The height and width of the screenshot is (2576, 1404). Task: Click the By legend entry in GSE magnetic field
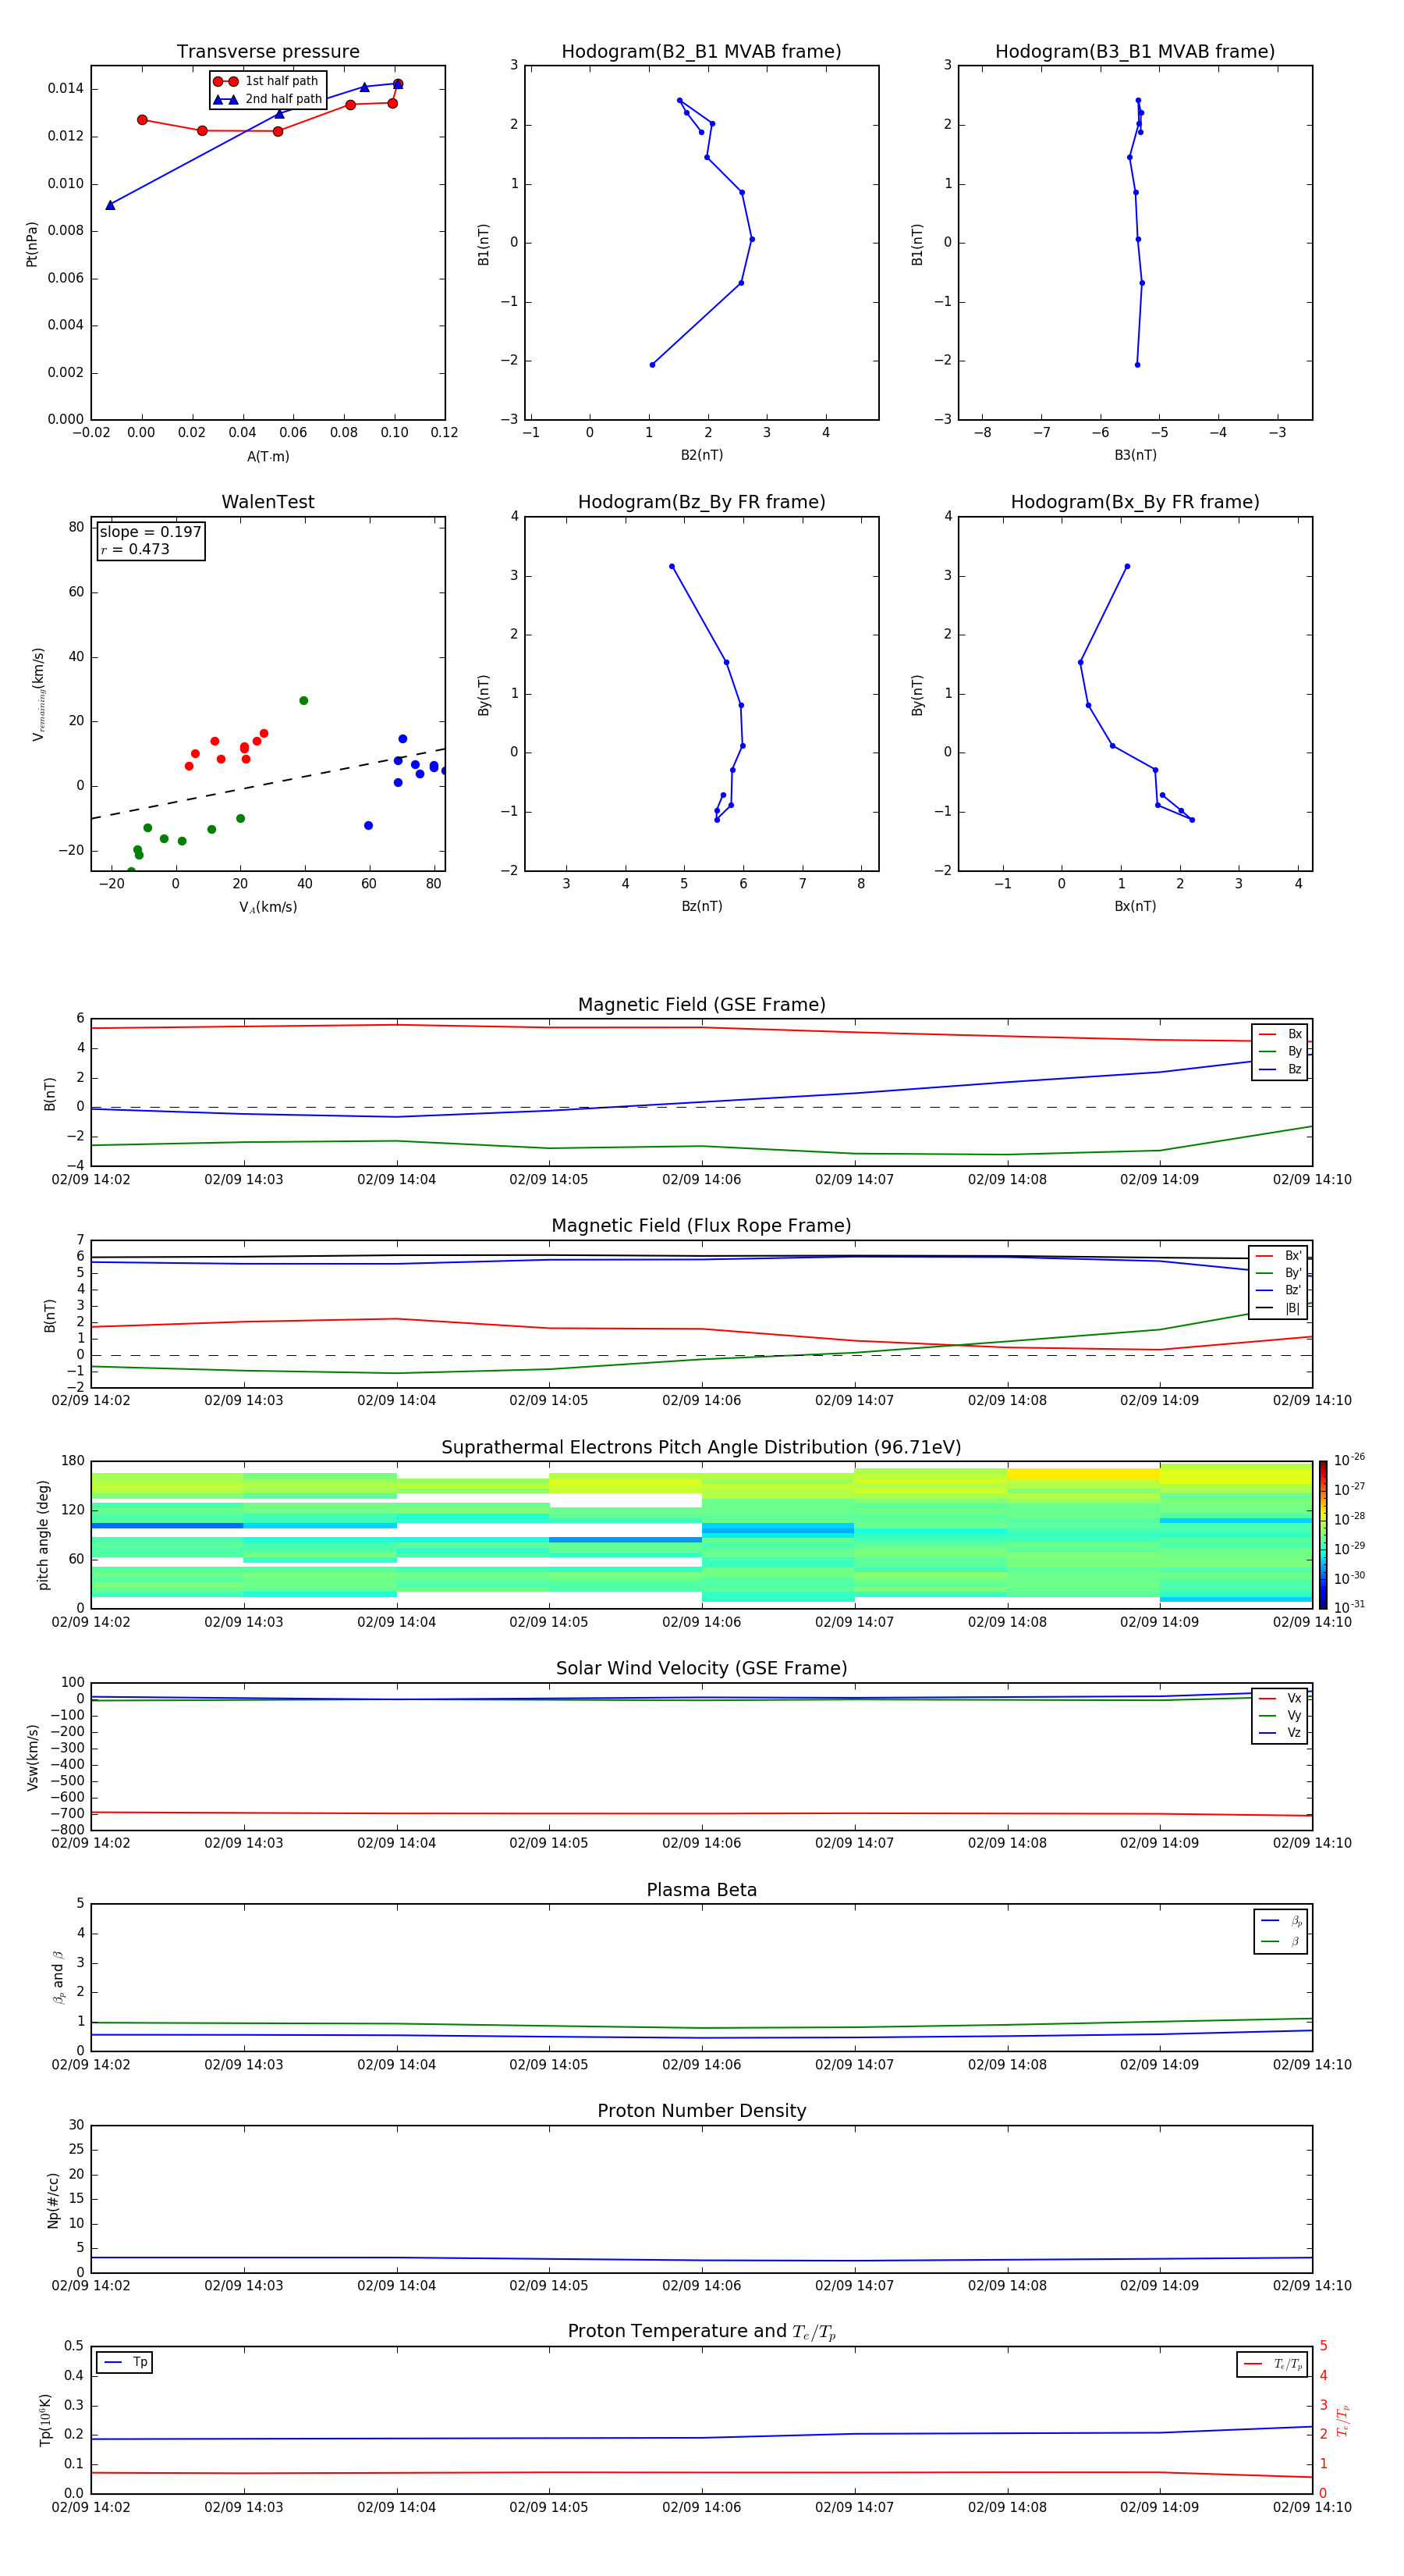click(1280, 1051)
